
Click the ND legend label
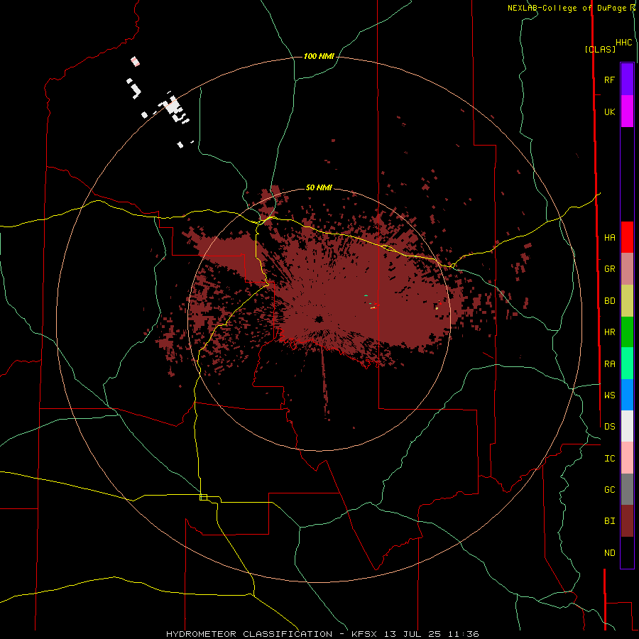[x=609, y=552]
